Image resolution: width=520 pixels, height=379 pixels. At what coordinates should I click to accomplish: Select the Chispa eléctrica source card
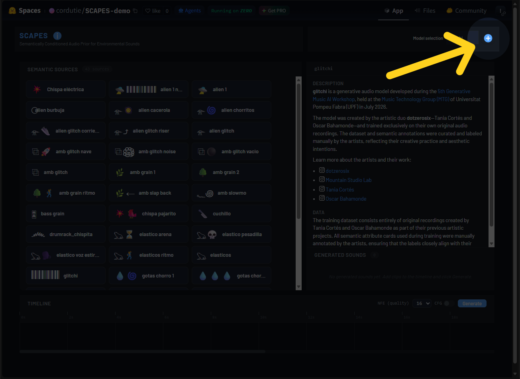pyautogui.click(x=66, y=90)
